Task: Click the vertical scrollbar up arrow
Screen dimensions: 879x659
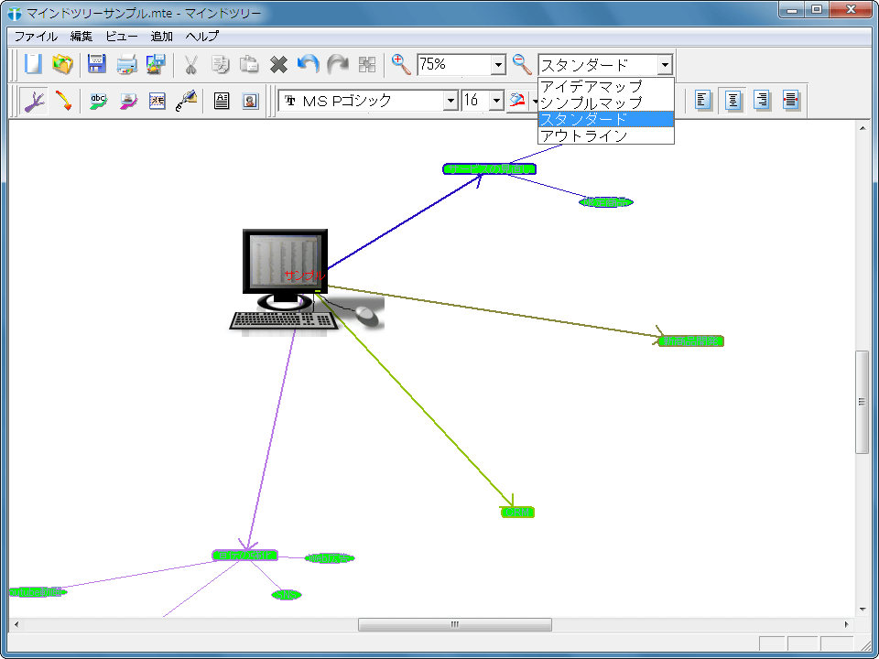Action: coord(863,128)
